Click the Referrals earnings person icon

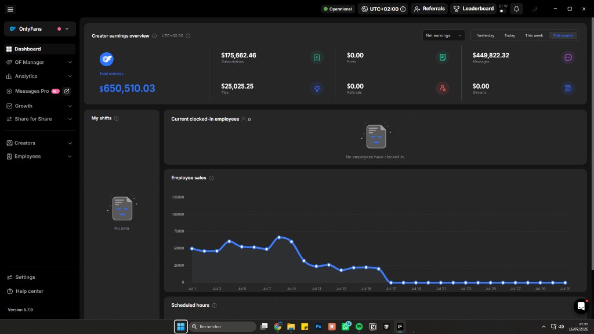(x=443, y=88)
